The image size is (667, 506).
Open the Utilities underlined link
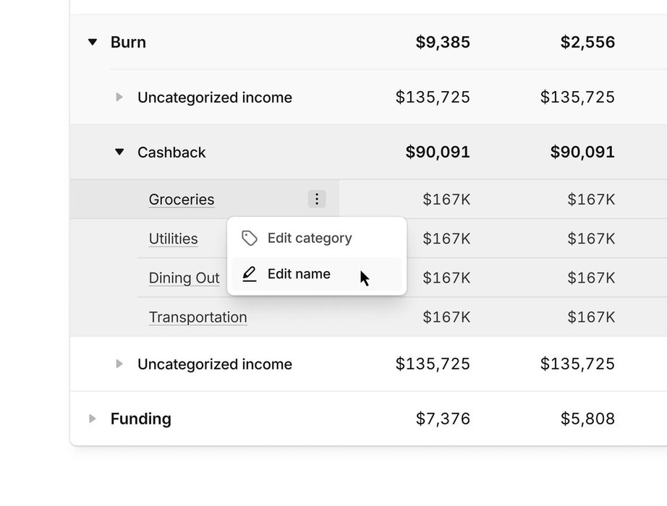tap(173, 239)
